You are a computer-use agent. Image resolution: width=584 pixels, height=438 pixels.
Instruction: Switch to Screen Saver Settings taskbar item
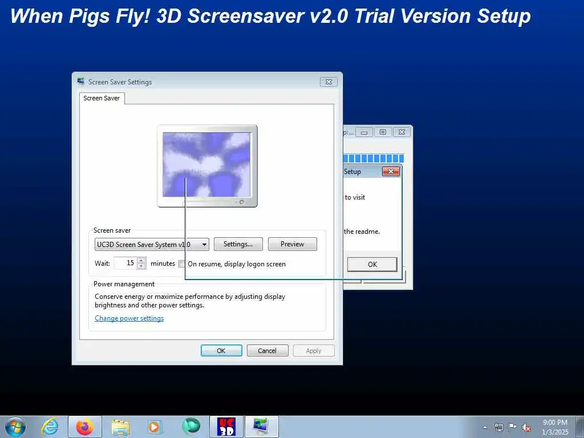pyautogui.click(x=261, y=427)
